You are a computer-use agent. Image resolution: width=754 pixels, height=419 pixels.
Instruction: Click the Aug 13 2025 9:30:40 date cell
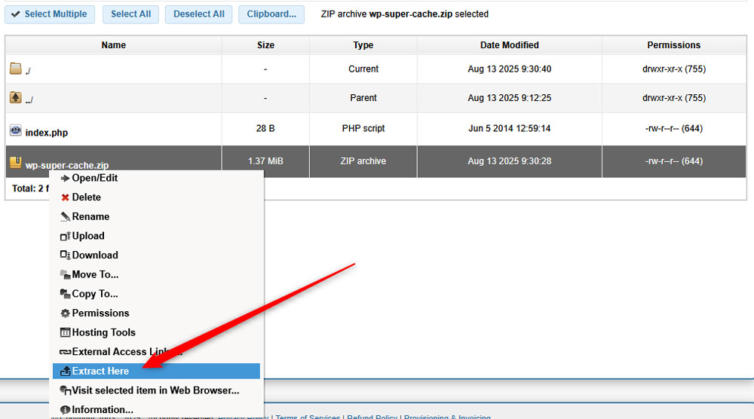point(509,69)
